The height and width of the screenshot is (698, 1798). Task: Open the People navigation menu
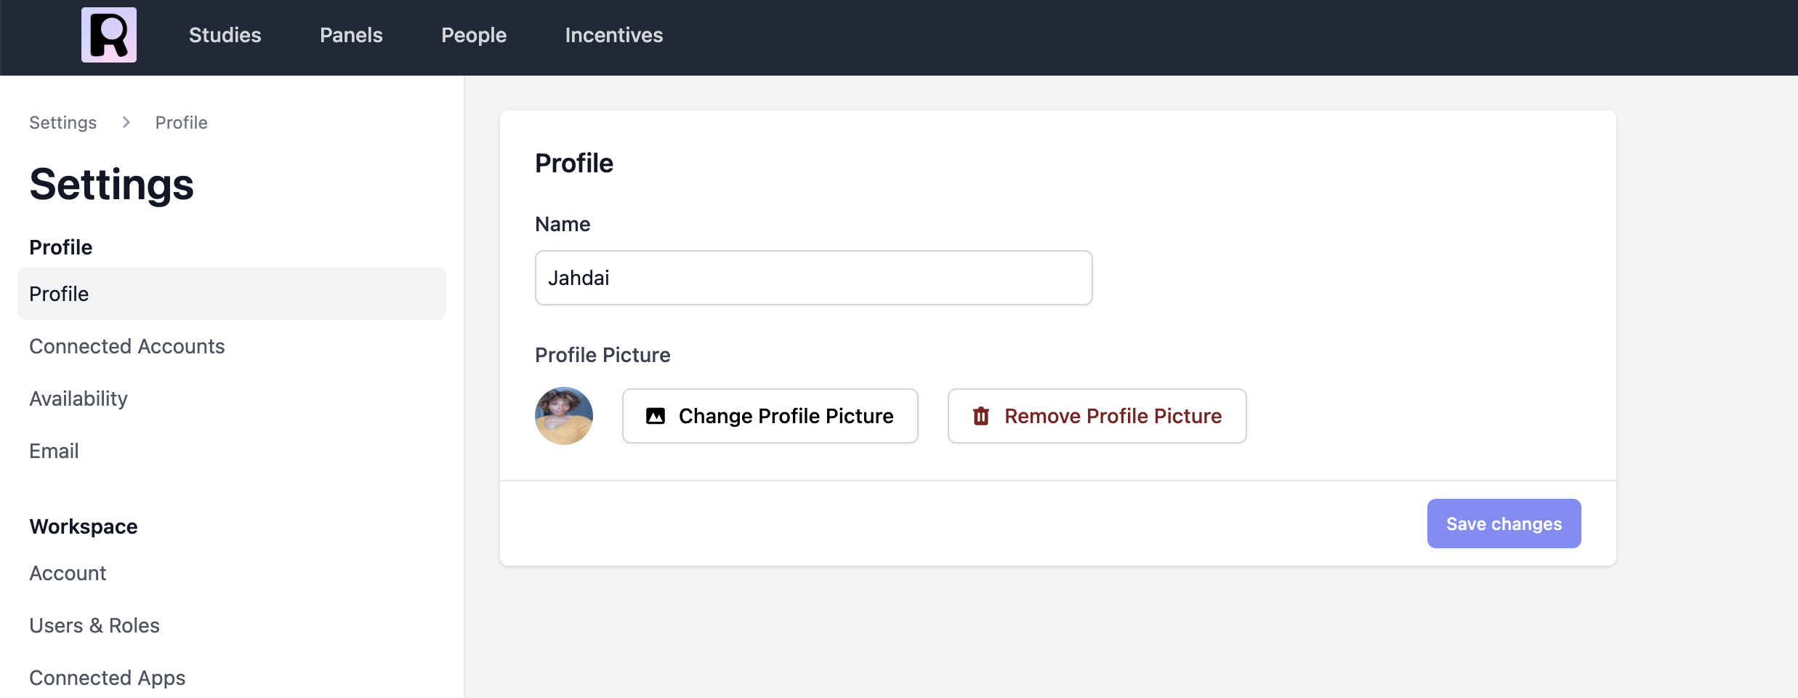tap(474, 35)
